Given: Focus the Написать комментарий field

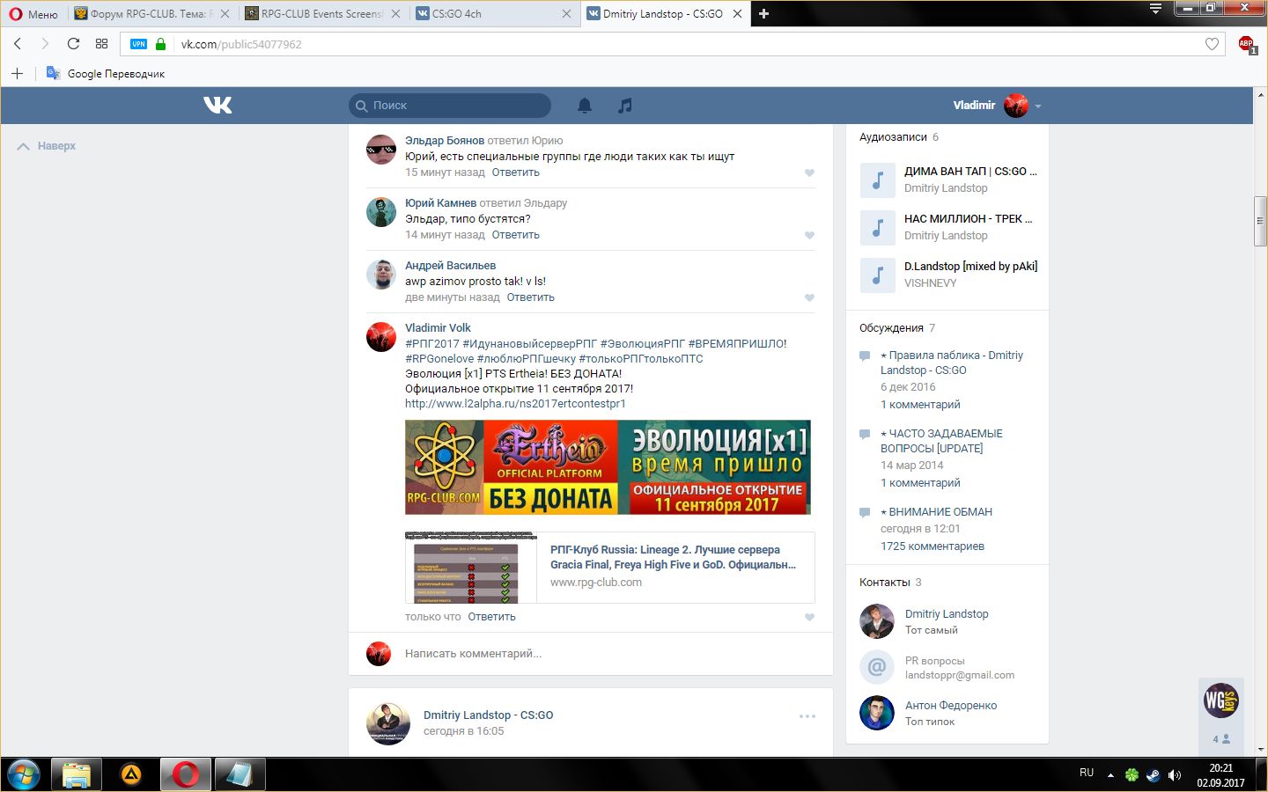Looking at the screenshot, I should tap(608, 654).
